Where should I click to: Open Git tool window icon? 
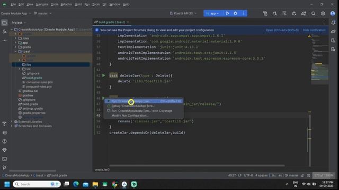(x=4, y=167)
